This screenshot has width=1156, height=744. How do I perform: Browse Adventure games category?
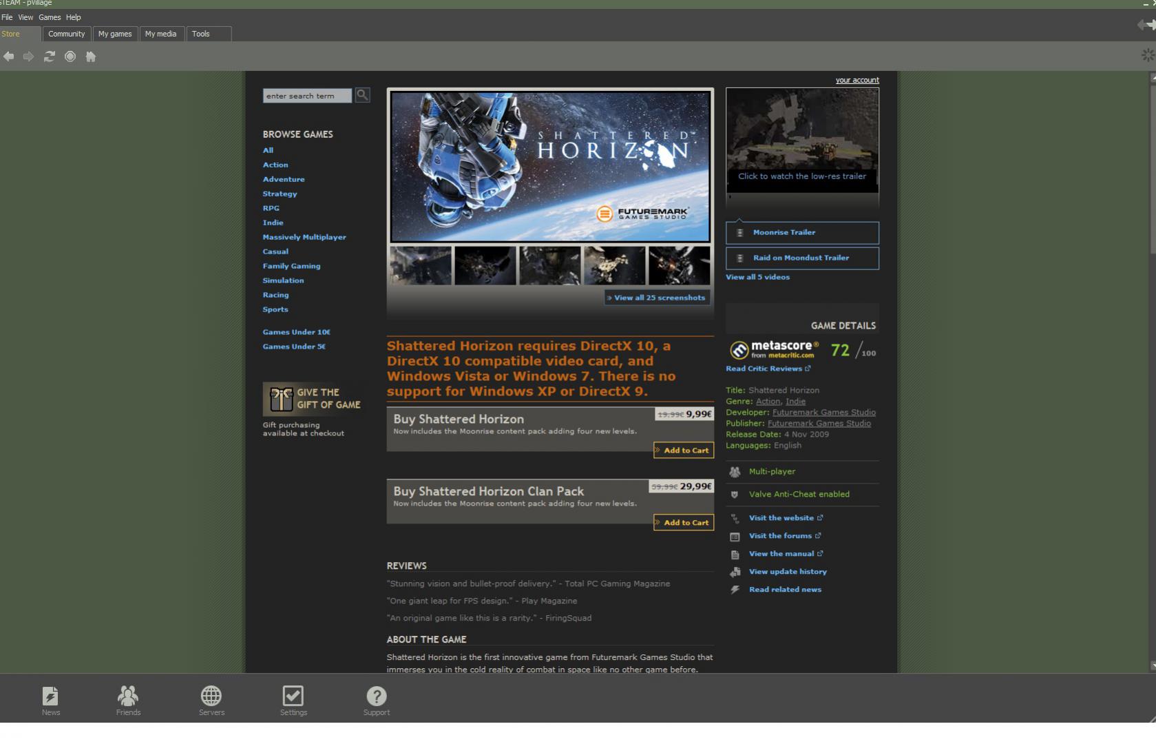[x=284, y=179]
